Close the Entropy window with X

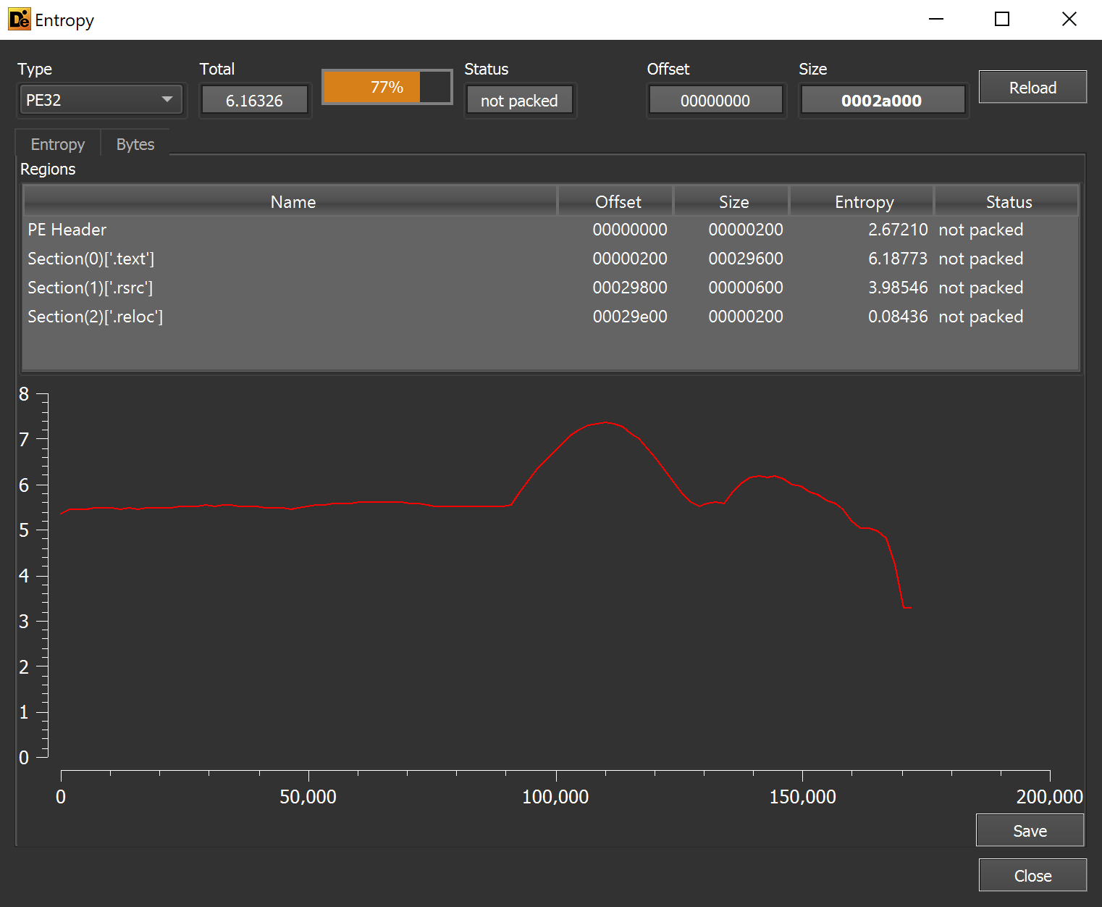tap(1069, 20)
